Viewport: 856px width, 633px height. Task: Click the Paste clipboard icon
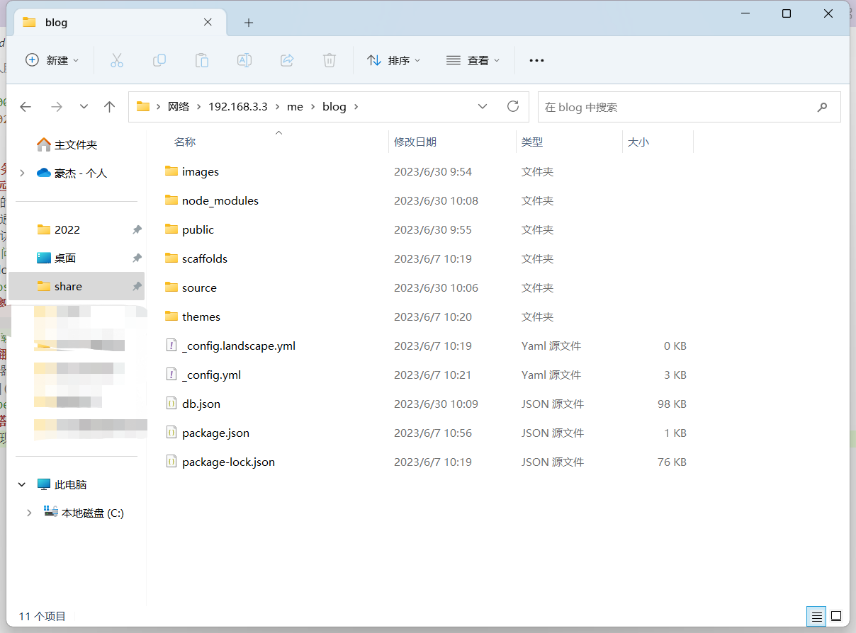pos(202,60)
